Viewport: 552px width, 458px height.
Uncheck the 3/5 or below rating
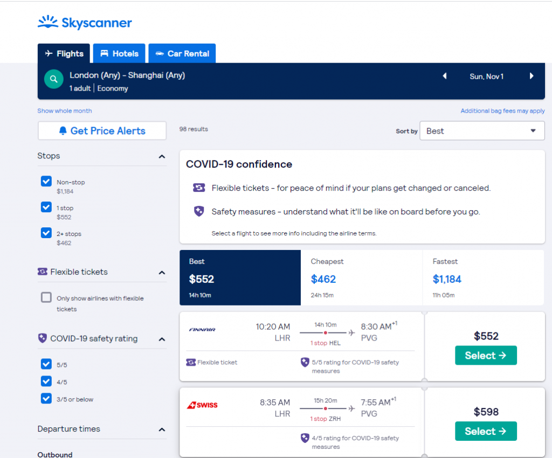point(46,399)
